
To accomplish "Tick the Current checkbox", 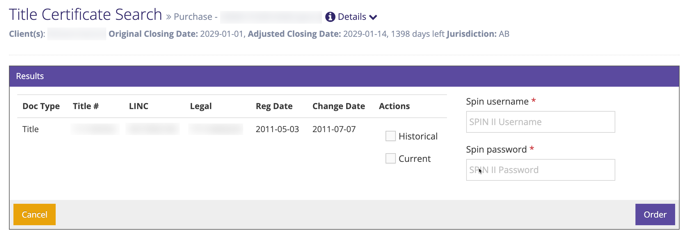I will click(391, 158).
